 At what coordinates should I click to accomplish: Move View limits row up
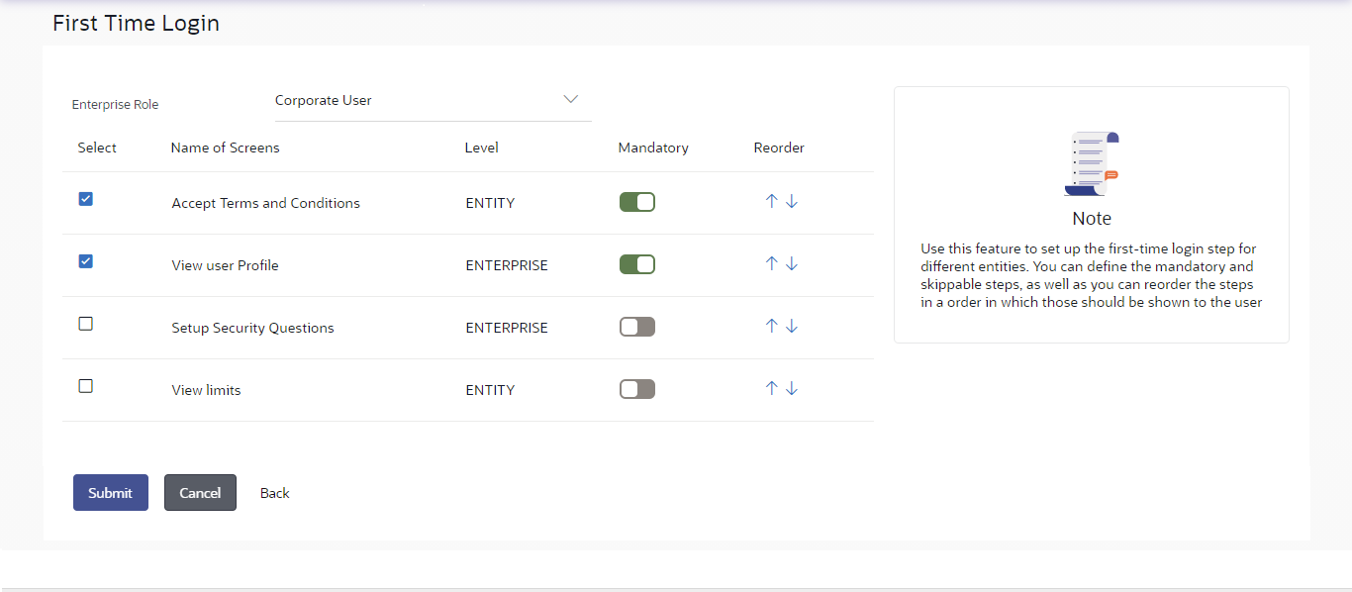point(772,388)
